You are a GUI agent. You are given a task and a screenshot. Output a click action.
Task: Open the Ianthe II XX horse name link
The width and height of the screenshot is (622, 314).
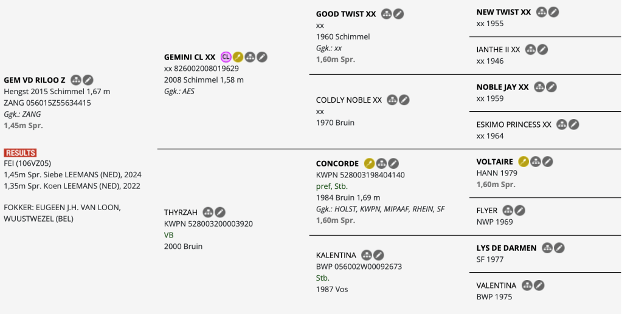tap(498, 50)
